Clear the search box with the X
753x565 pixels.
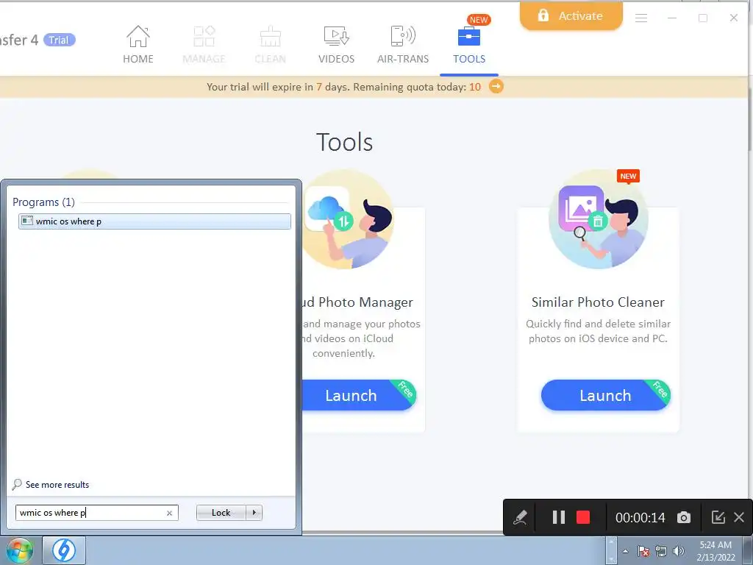point(169,513)
